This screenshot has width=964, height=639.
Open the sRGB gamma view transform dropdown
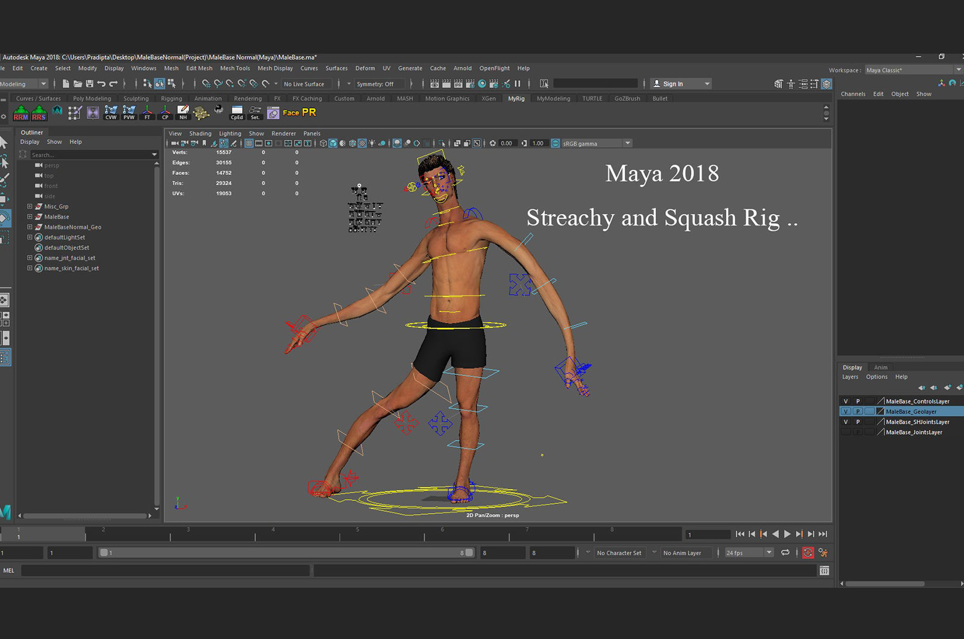[x=596, y=143]
